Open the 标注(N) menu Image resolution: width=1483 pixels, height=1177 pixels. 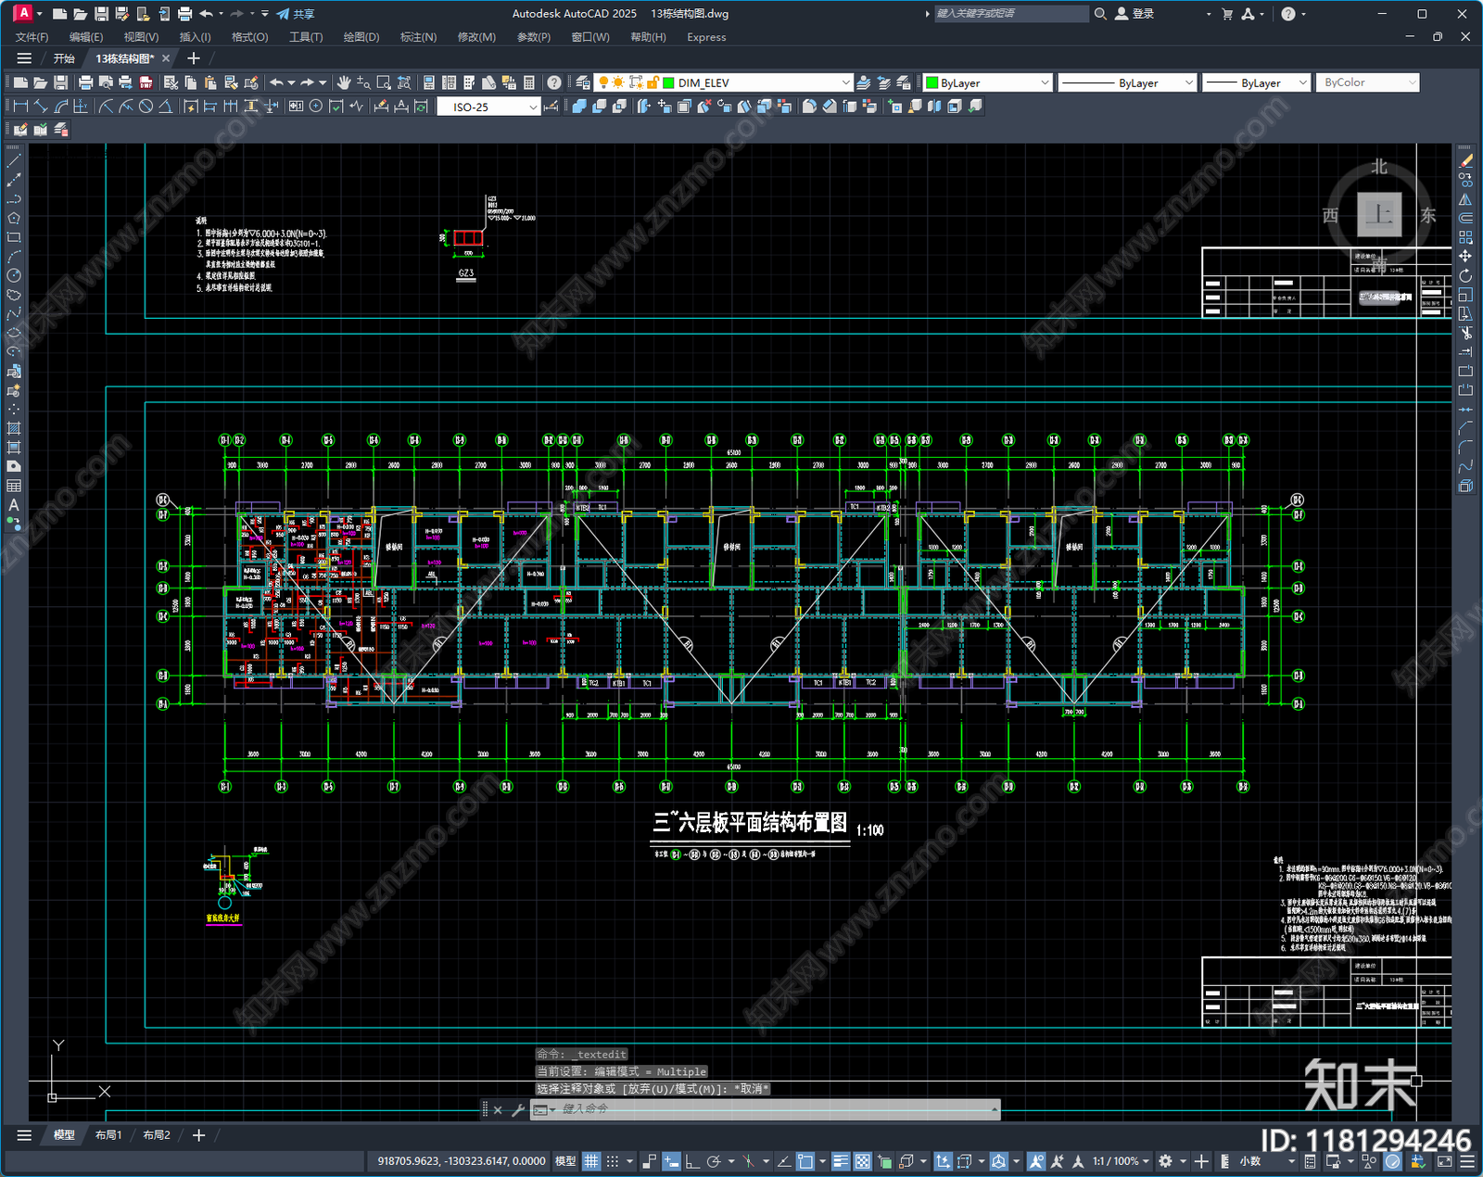coord(418,37)
